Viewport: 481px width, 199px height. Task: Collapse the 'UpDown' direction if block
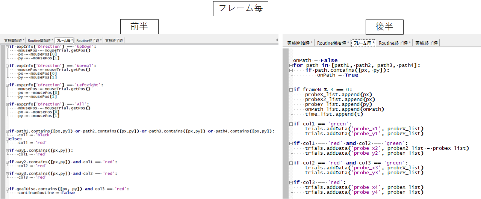coord(7,47)
